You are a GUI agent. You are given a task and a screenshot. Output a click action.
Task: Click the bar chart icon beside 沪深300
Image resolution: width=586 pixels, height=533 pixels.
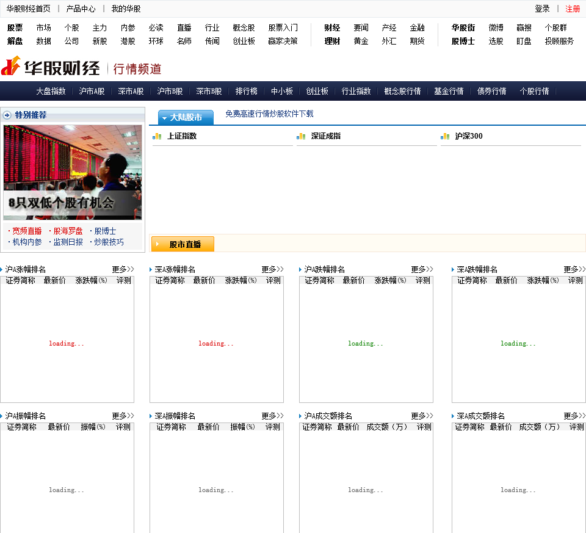445,136
